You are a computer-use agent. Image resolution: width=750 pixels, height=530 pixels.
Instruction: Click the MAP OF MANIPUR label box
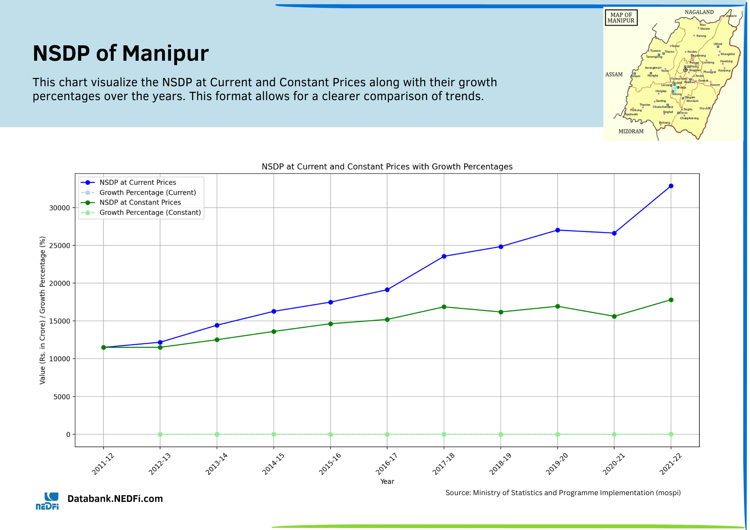tap(621, 18)
